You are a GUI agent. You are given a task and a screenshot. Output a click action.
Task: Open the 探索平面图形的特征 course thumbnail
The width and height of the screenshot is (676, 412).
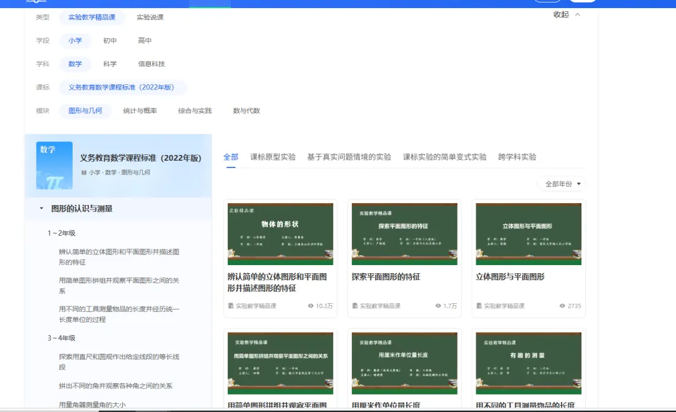[x=404, y=234]
